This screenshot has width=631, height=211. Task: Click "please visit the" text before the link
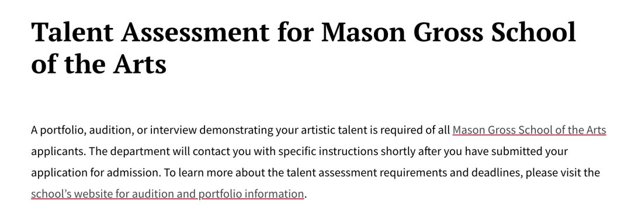tap(563, 173)
